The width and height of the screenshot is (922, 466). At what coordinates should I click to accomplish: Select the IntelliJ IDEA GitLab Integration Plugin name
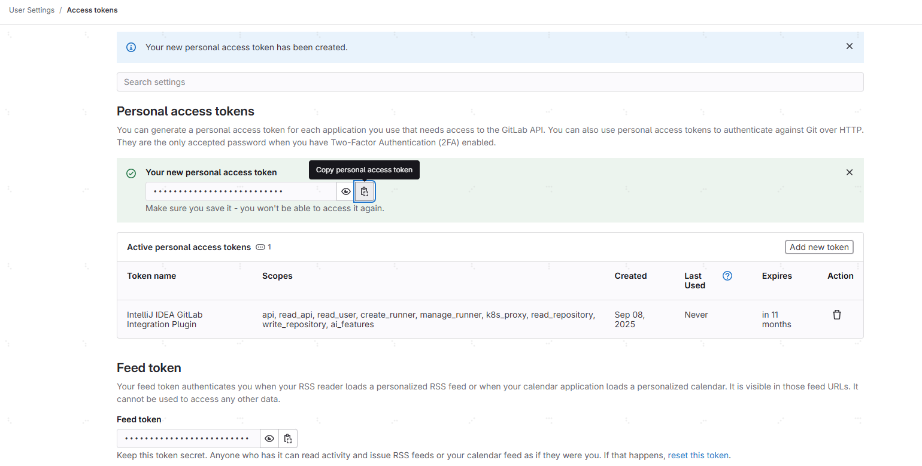pyautogui.click(x=165, y=319)
